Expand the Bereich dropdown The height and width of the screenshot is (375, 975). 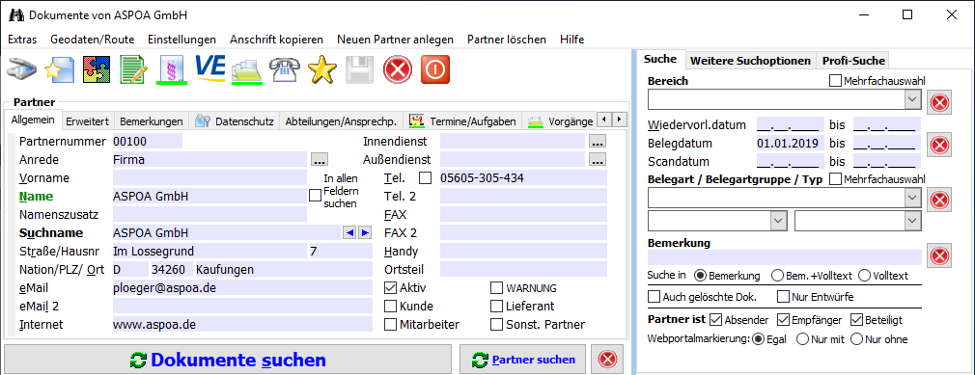click(x=912, y=98)
